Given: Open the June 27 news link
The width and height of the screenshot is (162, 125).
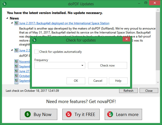Looking at the screenshot, I should pos(24,71).
